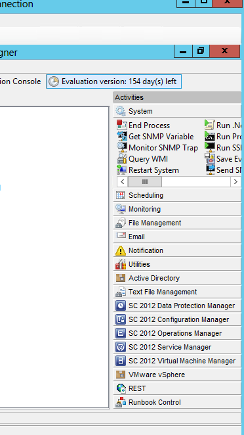Click the activities horizontal scrollbar thumb
Viewport: 244px width, 435px height.
pyautogui.click(x=144, y=182)
